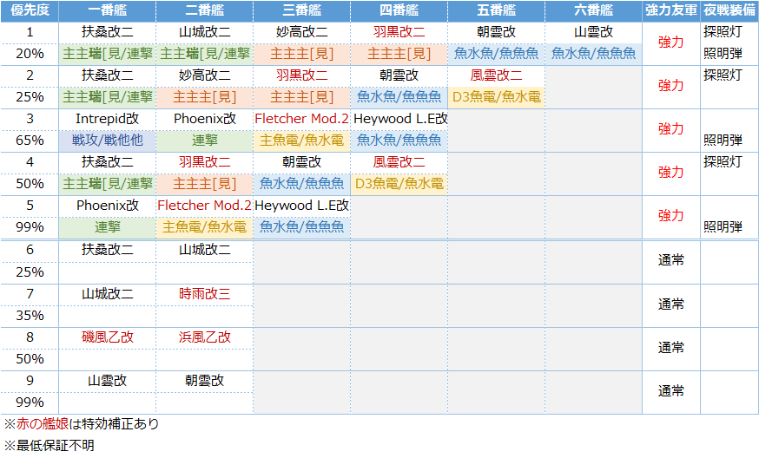Click 連撃 cell under Phoenix改 in priority 3
Image resolution: width=759 pixels, height=458 pixels.
pos(205,141)
